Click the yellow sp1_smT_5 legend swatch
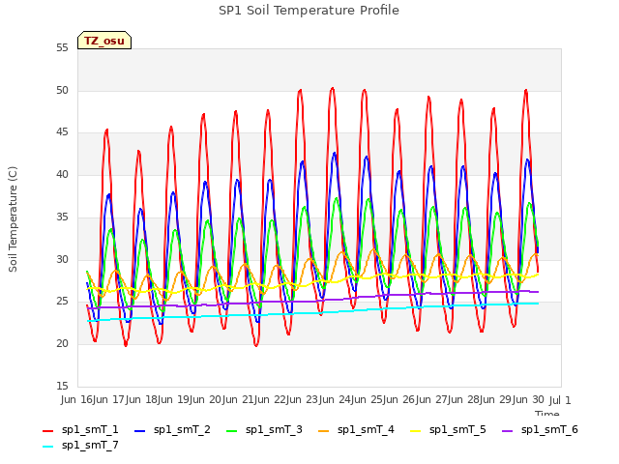619x464 pixels. pos(415,431)
